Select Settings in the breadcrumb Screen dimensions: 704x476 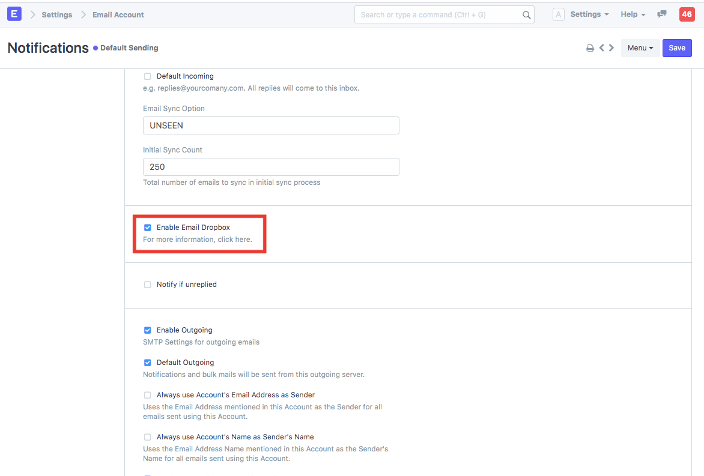point(57,14)
